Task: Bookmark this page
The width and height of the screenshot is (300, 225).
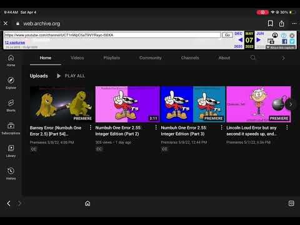Action: click(270, 23)
